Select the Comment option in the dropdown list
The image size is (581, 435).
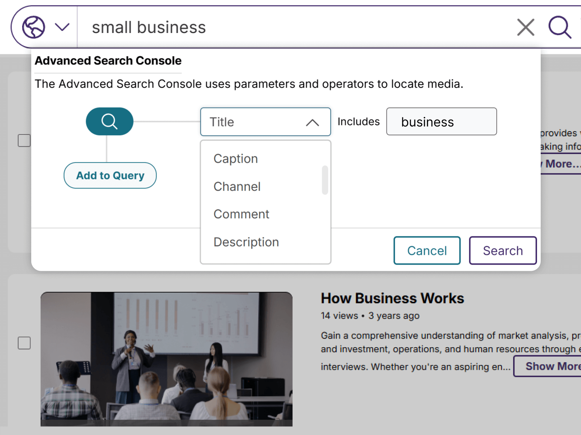click(241, 214)
